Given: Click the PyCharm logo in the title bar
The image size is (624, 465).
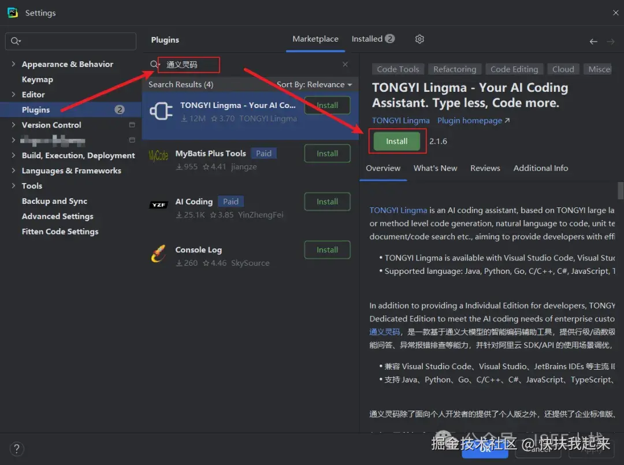Looking at the screenshot, I should 12,13.
